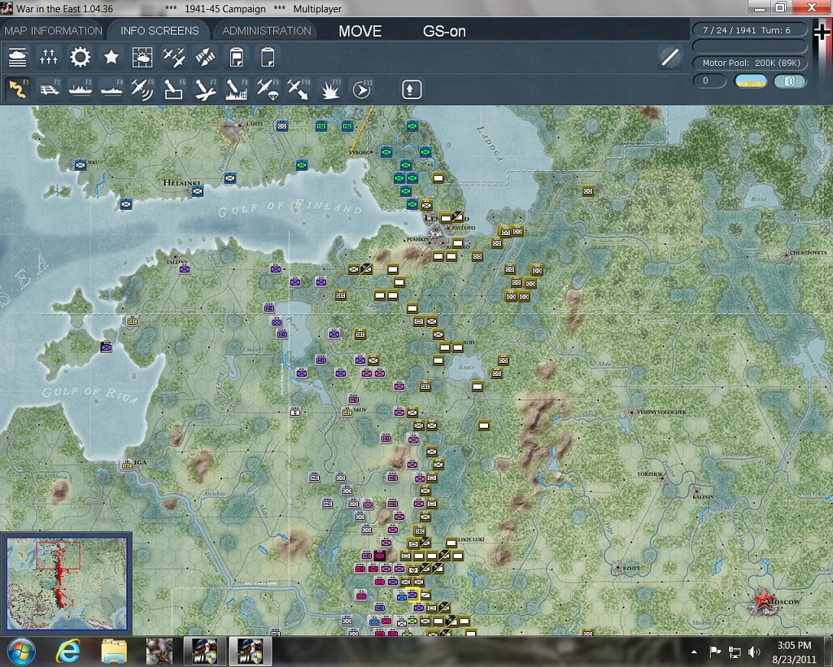This screenshot has width=833, height=667.
Task: Select the F6 bomb unit mode
Action: [x=174, y=89]
